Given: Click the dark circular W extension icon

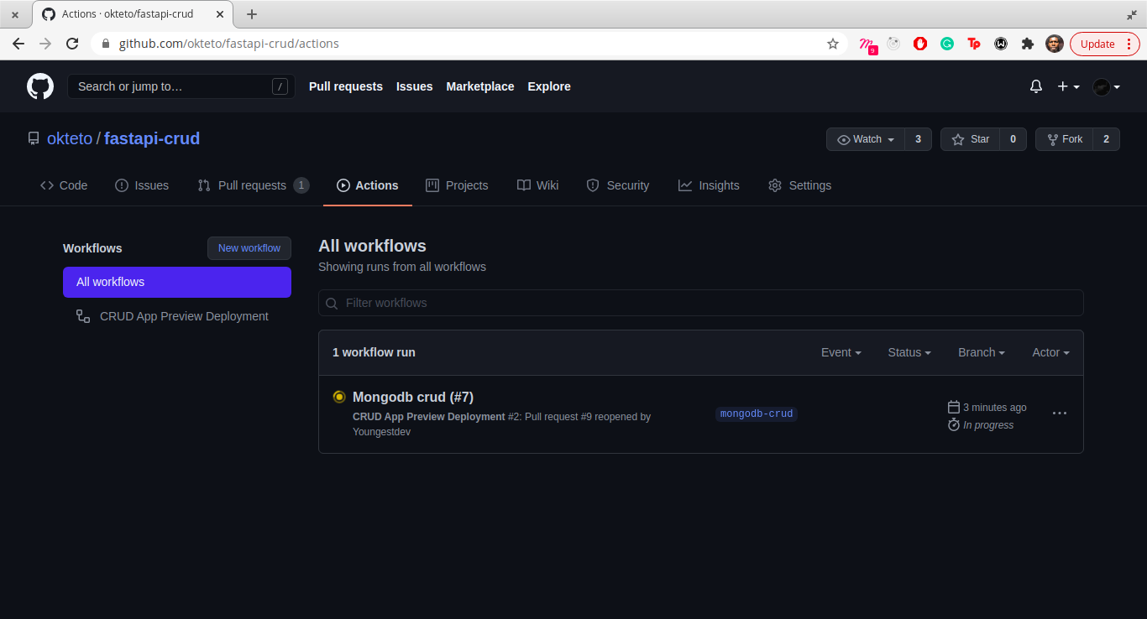Looking at the screenshot, I should tap(1001, 44).
